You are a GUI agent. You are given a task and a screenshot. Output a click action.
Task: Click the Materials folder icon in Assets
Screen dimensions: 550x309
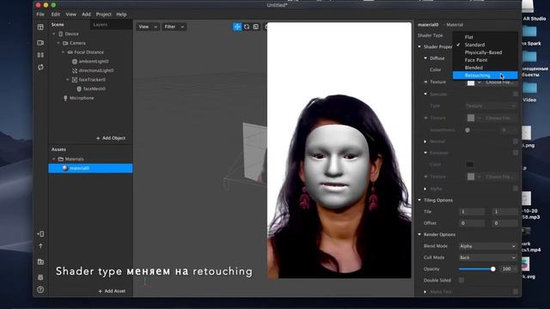coord(61,159)
